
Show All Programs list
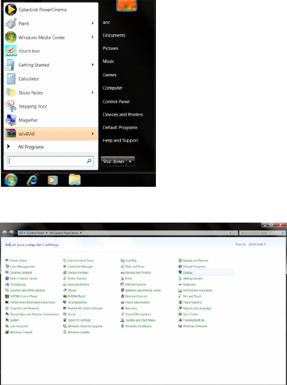coord(31,147)
